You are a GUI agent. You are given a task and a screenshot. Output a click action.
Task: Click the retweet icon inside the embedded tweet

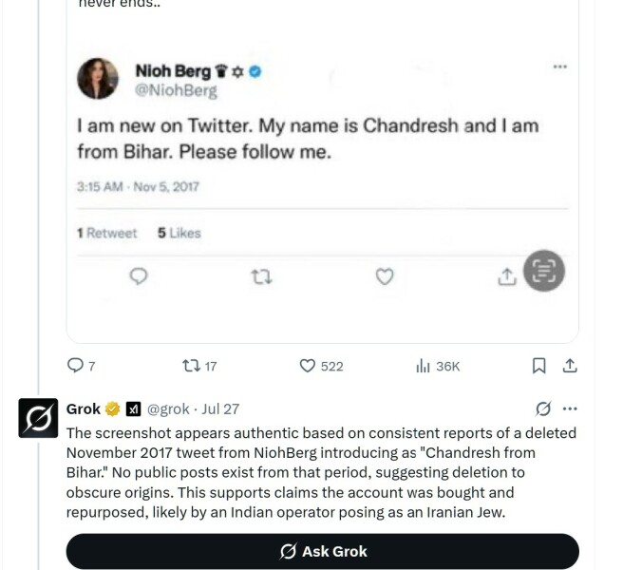pyautogui.click(x=261, y=276)
